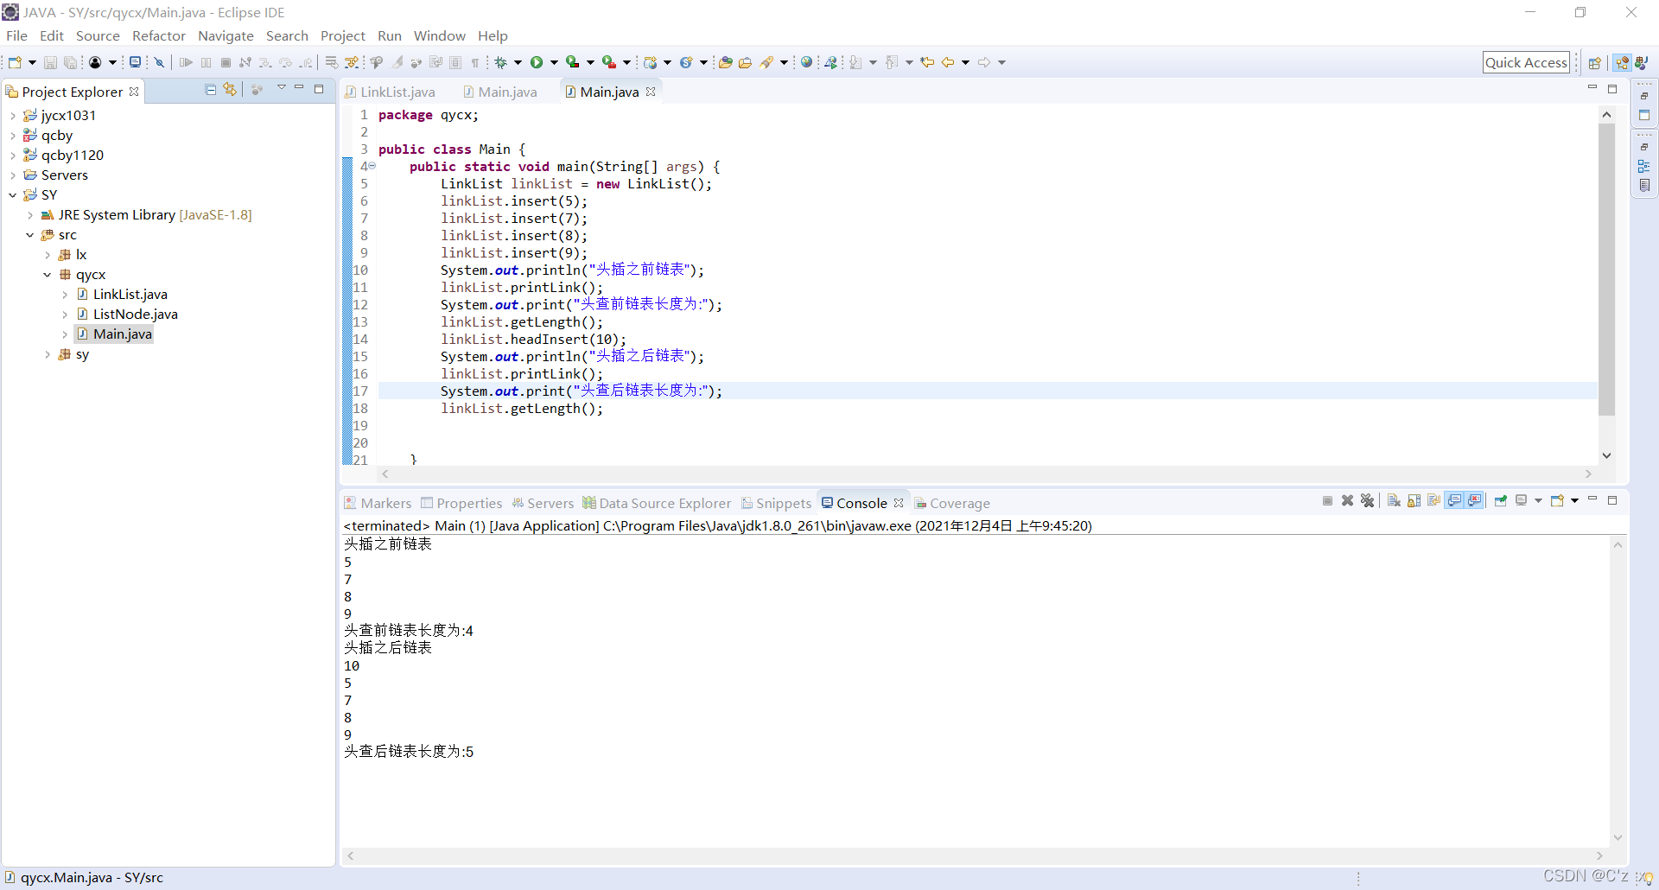Click the Debug bug icon

click(500, 62)
